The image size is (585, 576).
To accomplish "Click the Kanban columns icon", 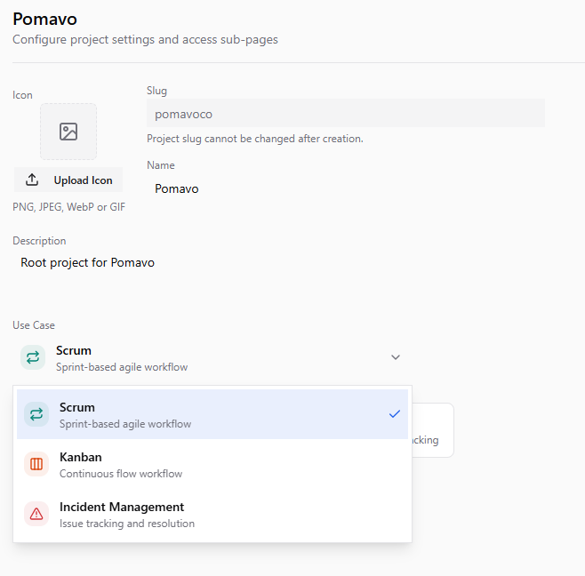I will click(x=36, y=464).
